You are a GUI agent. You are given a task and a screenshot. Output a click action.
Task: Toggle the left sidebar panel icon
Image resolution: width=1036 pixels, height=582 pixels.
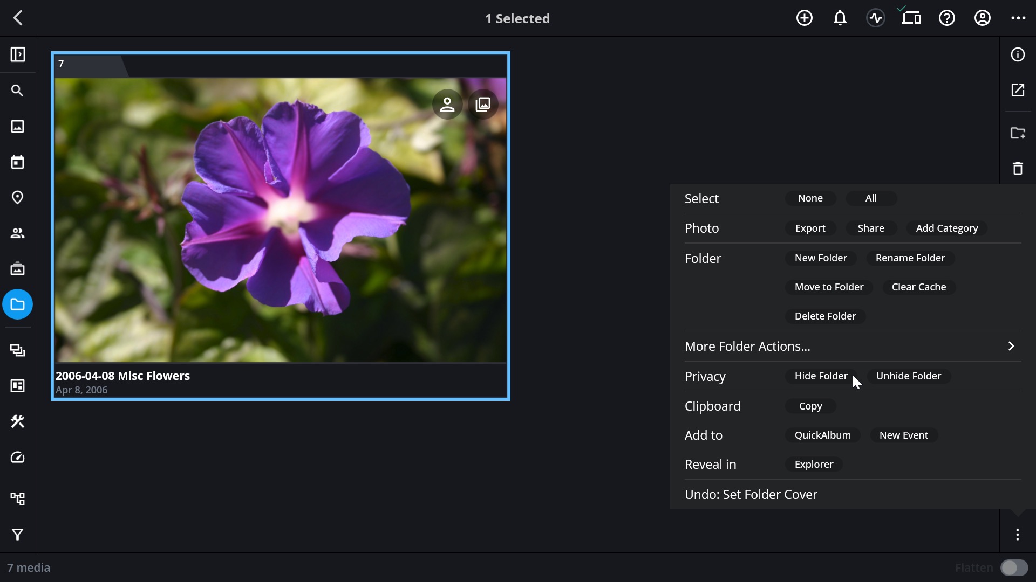click(x=17, y=54)
